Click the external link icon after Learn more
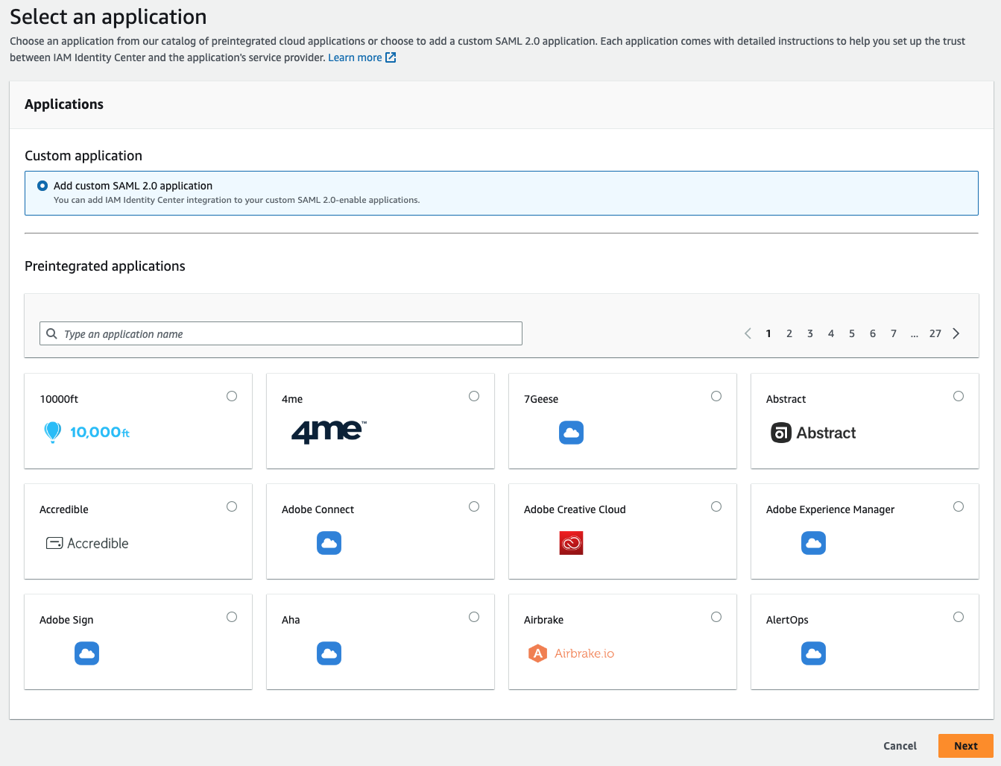1001x766 pixels. point(391,57)
